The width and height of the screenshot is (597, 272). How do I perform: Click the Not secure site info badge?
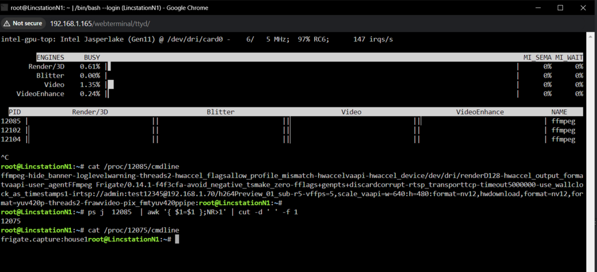pos(23,24)
